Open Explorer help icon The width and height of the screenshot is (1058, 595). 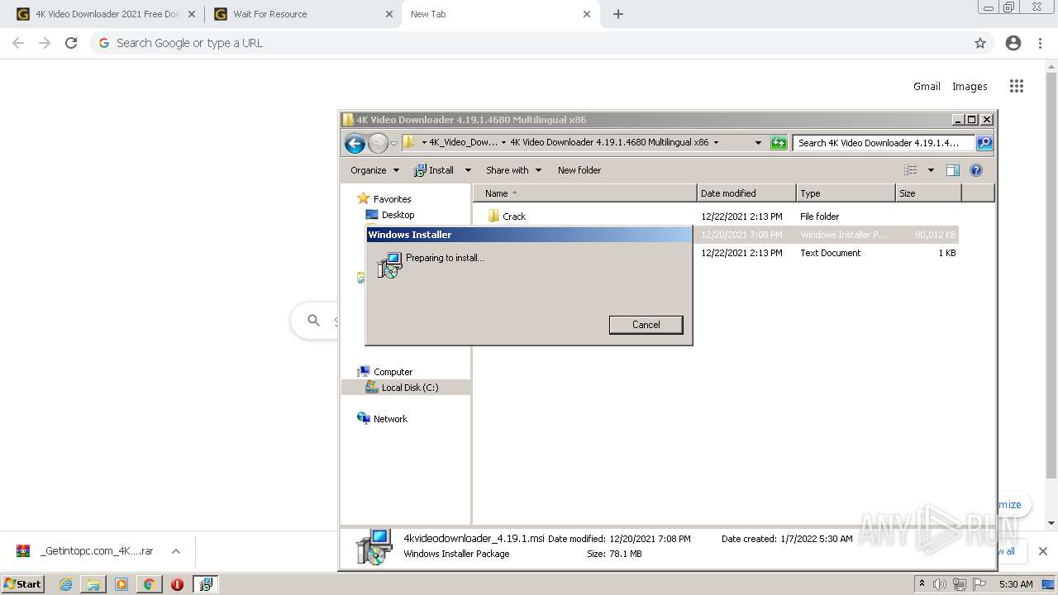(975, 170)
